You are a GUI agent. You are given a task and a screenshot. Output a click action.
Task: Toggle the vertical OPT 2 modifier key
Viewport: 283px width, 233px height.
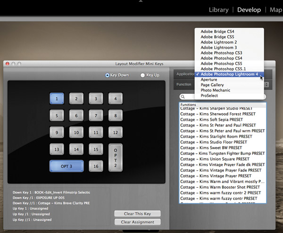(116, 158)
